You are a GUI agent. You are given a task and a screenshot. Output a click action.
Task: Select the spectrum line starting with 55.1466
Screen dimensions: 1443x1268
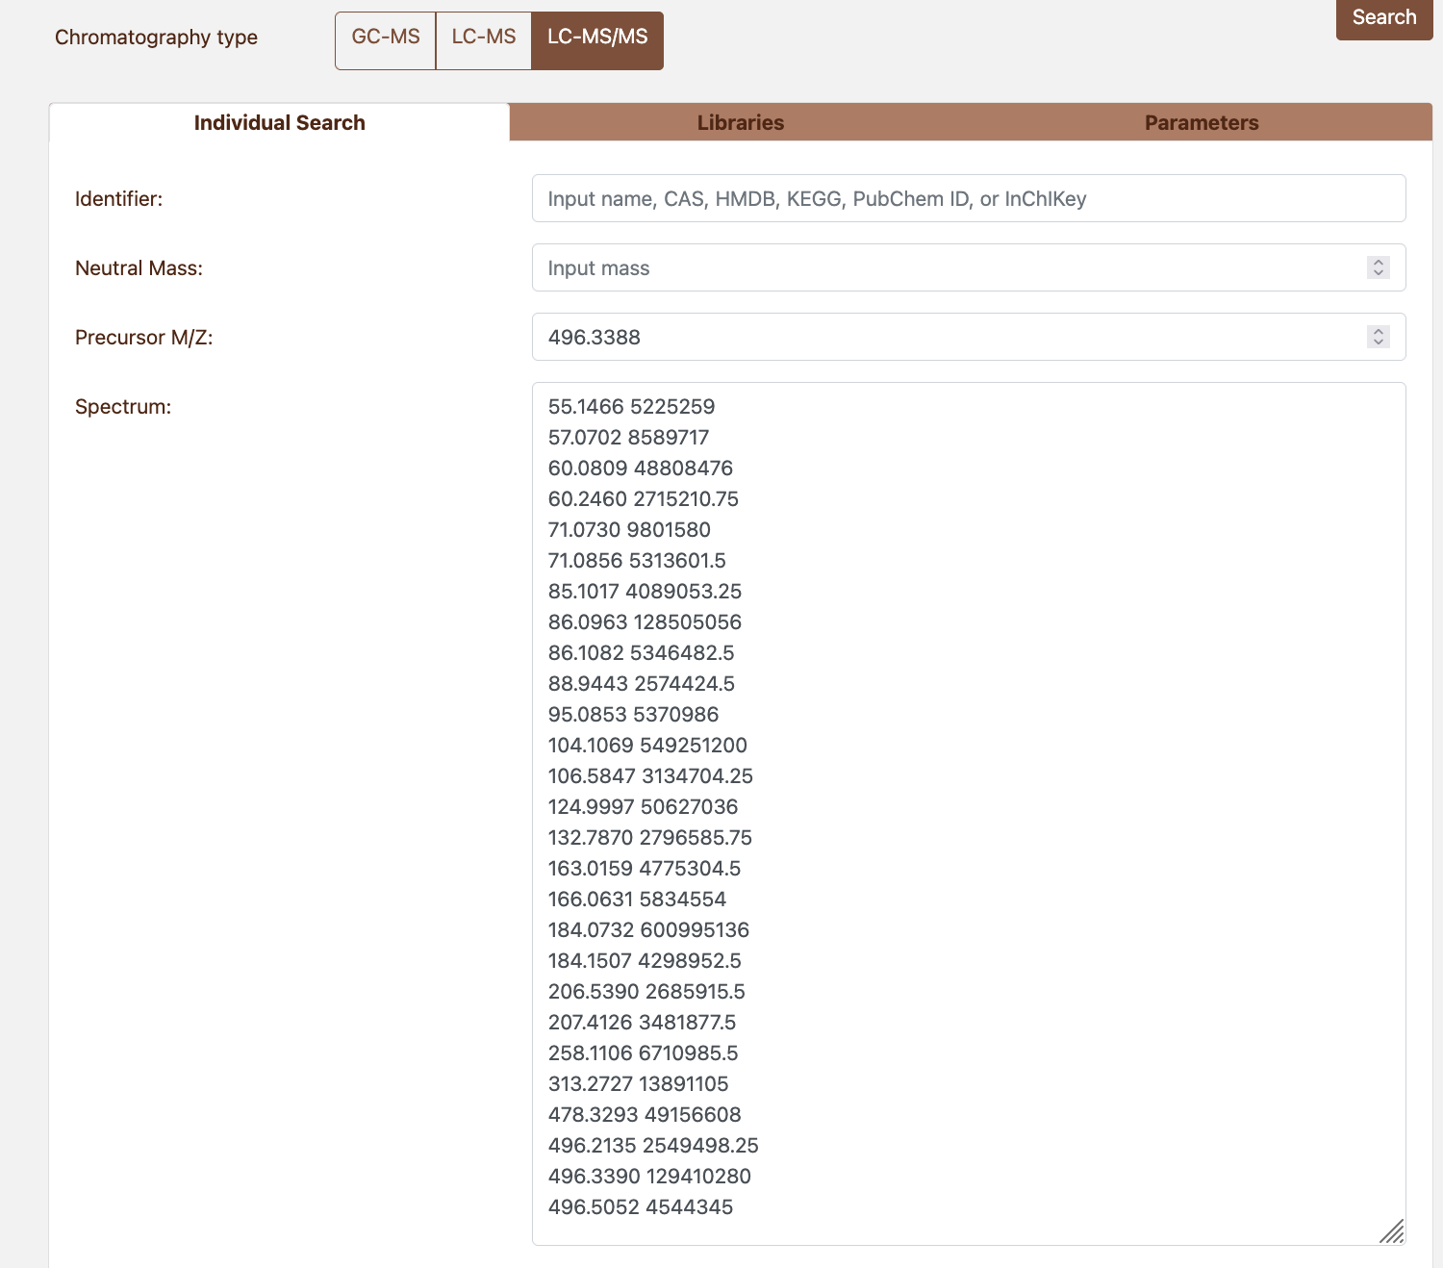pyautogui.click(x=631, y=406)
